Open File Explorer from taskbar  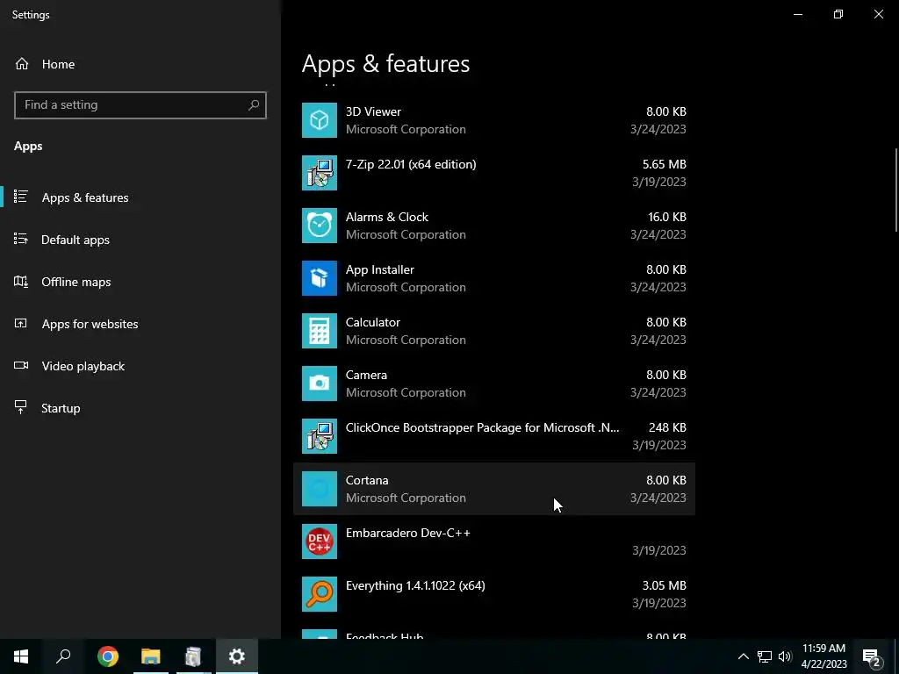click(x=151, y=656)
